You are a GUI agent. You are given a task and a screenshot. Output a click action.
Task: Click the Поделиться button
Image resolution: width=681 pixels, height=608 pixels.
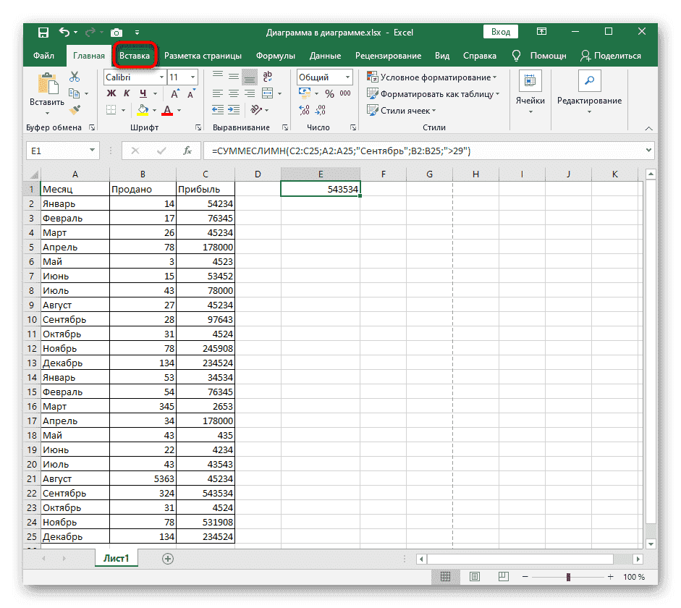(612, 56)
